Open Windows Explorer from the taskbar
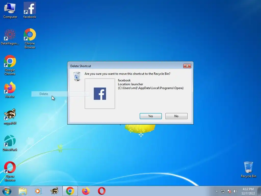This screenshot has height=196, width=261. (23, 191)
